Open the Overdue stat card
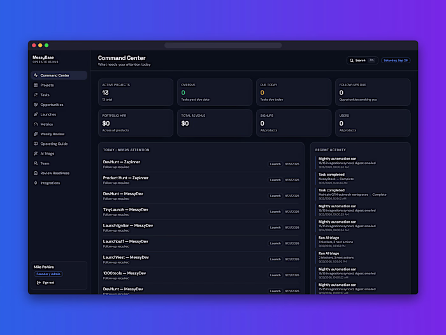Screen dimensions: 446x335 pos(215,93)
